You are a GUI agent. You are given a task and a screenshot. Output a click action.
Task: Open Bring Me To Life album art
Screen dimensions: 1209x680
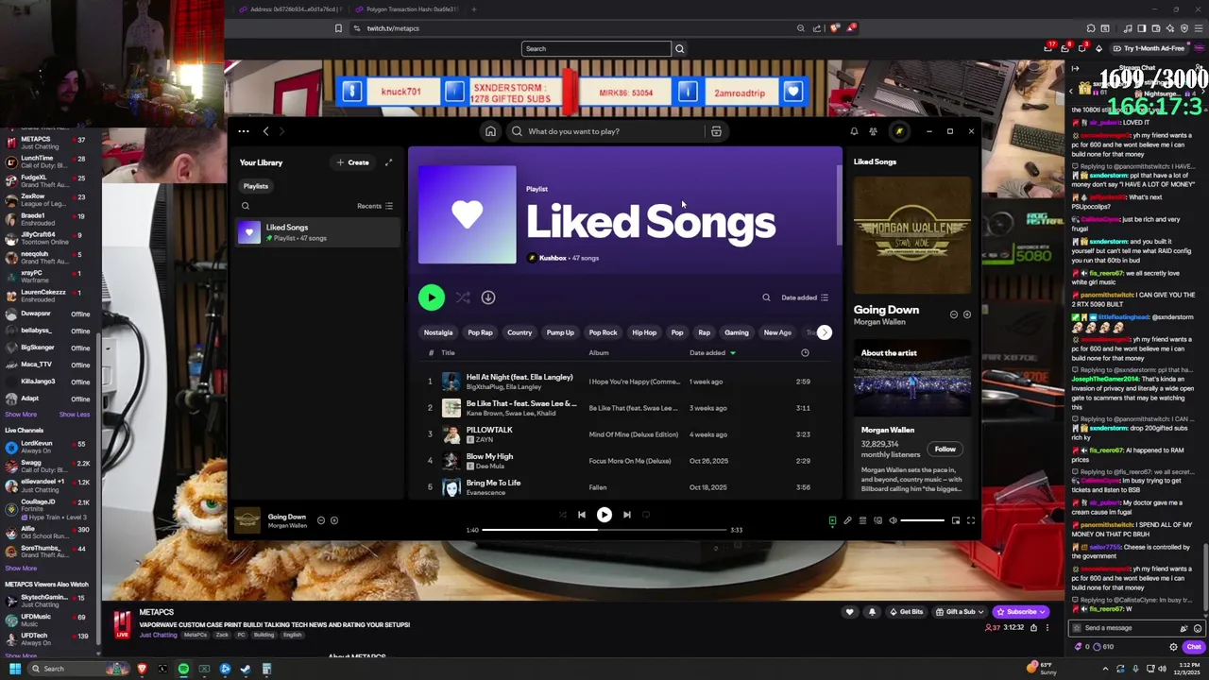(451, 487)
